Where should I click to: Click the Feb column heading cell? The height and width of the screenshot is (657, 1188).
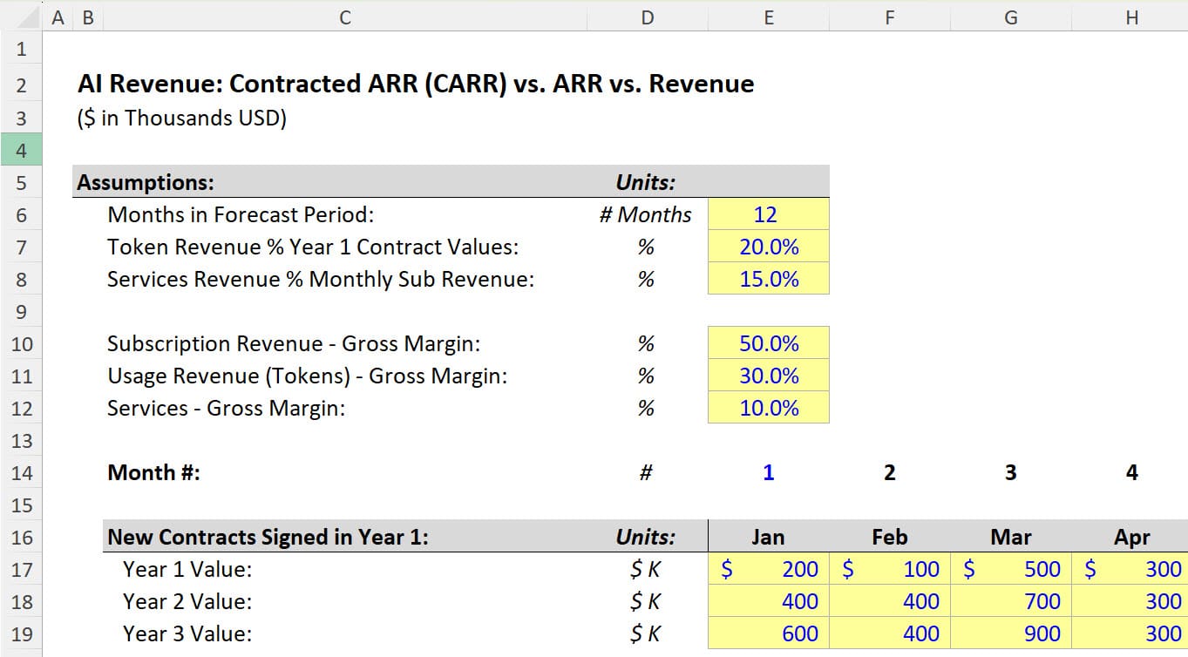click(x=889, y=537)
